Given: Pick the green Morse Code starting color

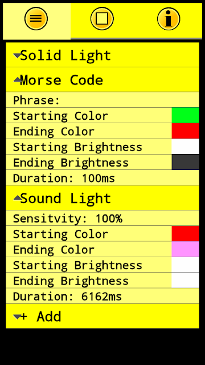Looking at the screenshot, I should click(185, 115).
